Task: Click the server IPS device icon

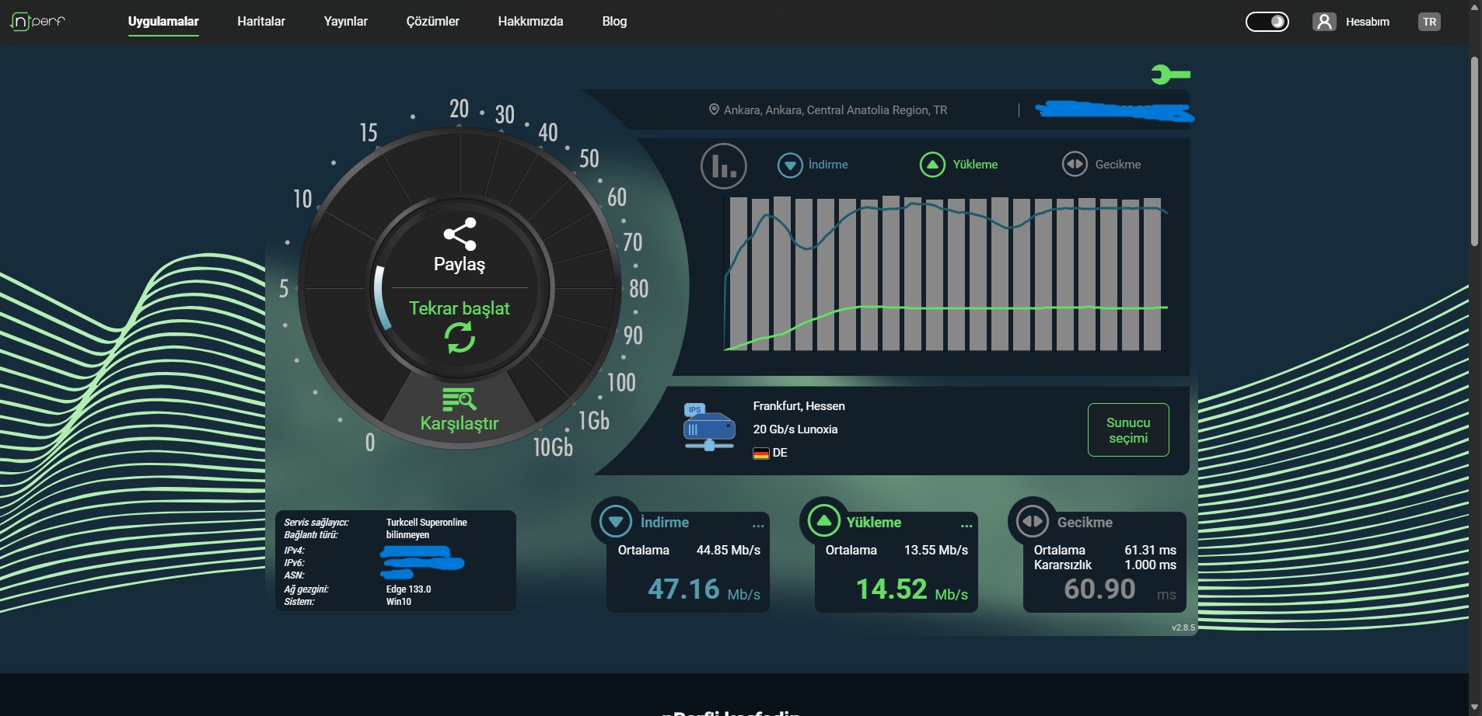Action: pyautogui.click(x=708, y=426)
